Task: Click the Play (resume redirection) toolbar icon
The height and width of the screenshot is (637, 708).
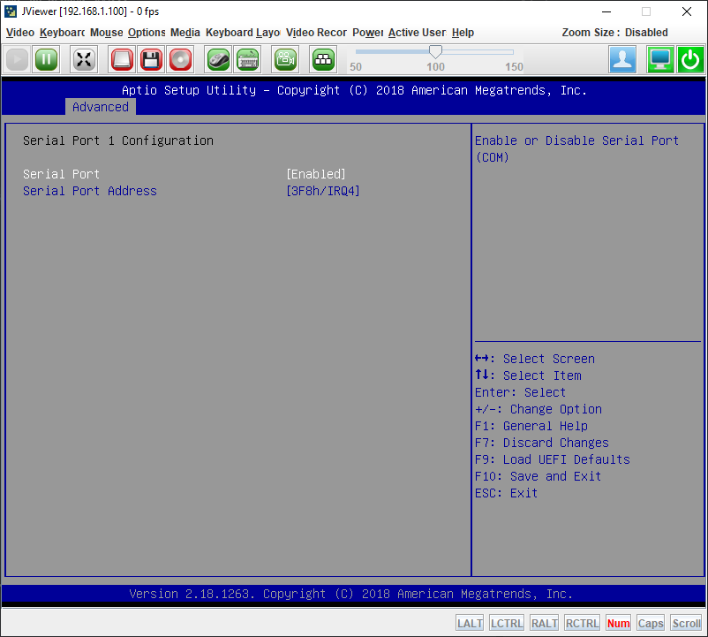Action: coord(17,59)
